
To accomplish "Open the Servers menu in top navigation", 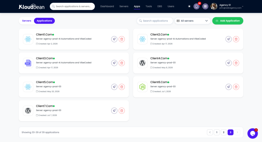I will click(124, 6).
